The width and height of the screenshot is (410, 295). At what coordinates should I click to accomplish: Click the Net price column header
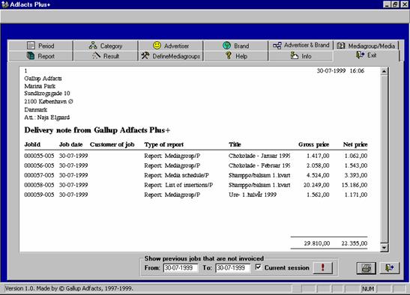tap(355, 145)
